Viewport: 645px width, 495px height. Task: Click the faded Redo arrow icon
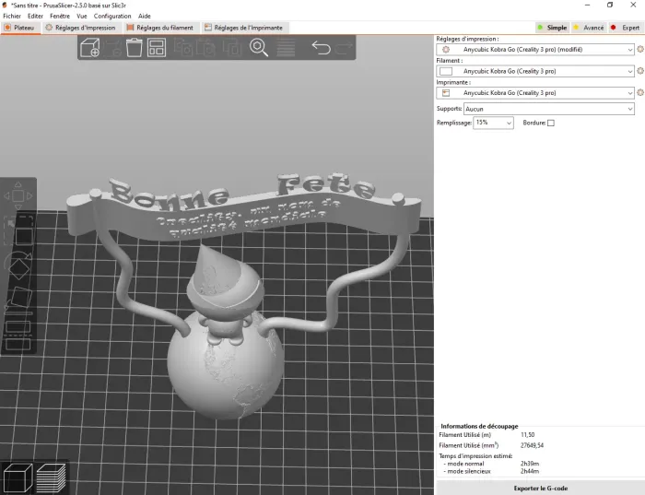coord(344,48)
